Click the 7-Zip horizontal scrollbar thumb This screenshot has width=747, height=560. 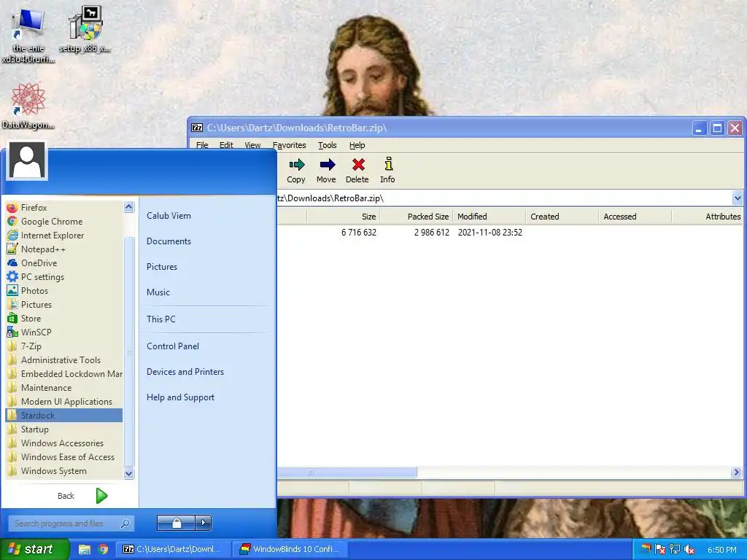(347, 472)
